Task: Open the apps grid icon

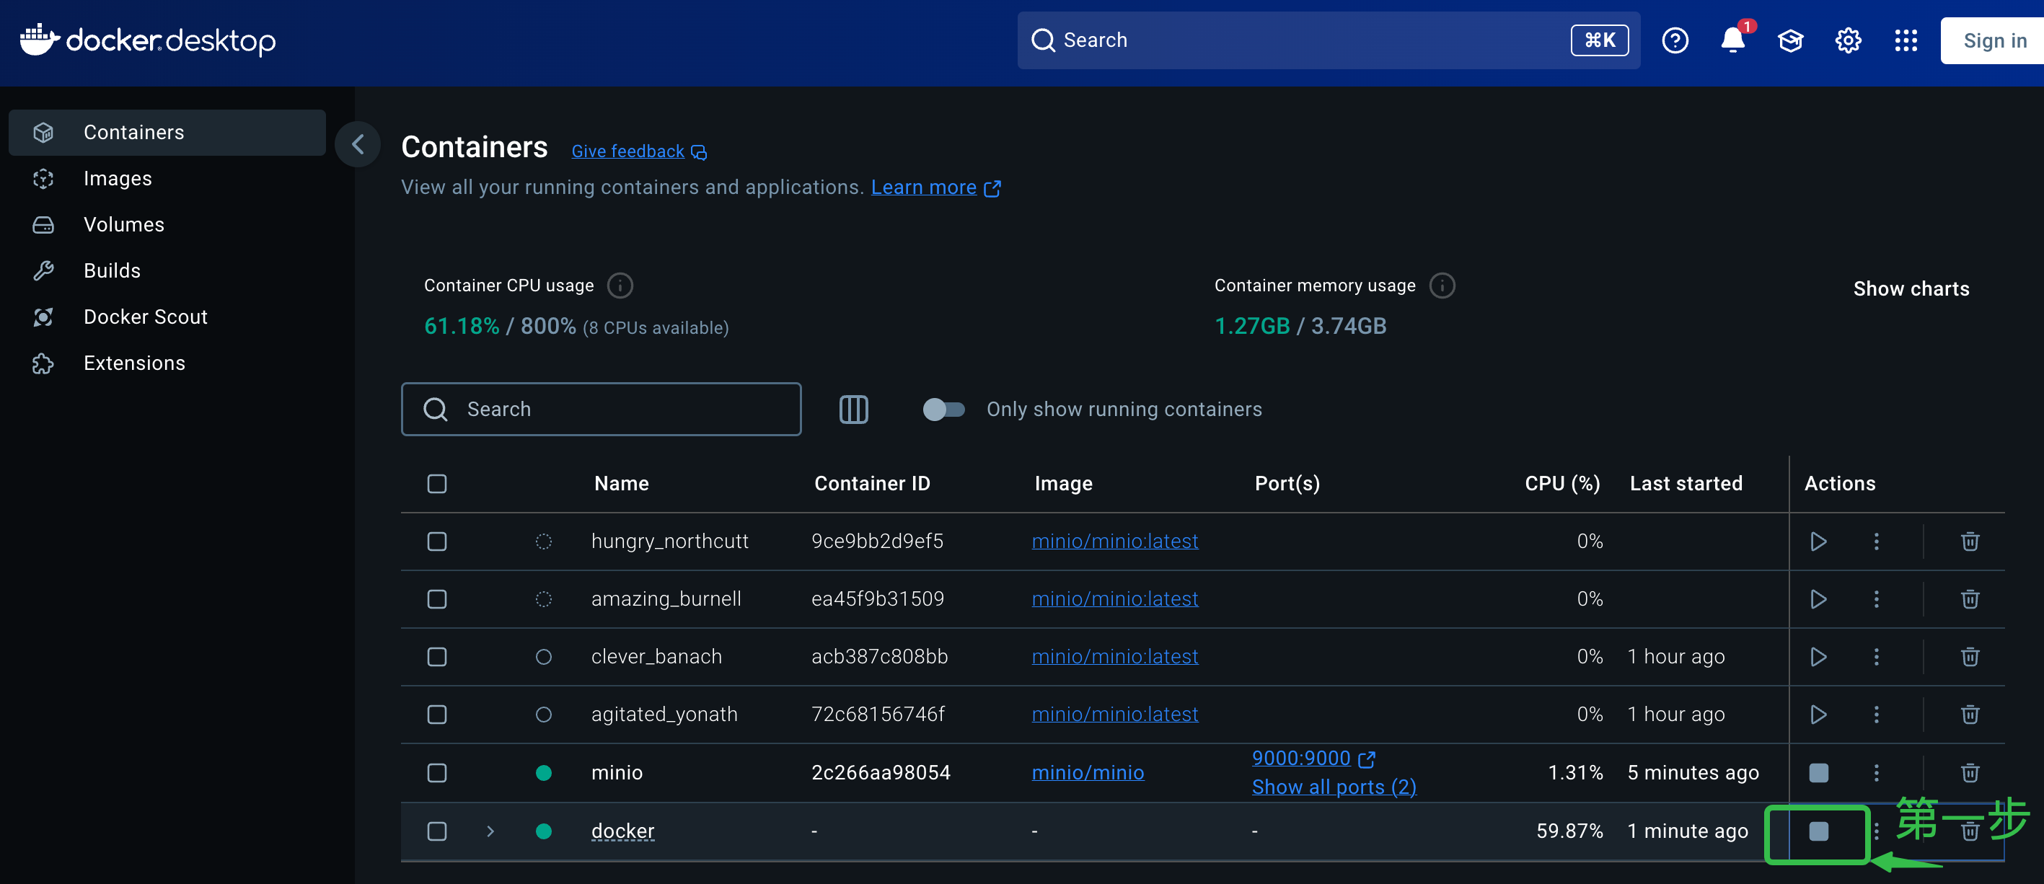Action: [1906, 40]
